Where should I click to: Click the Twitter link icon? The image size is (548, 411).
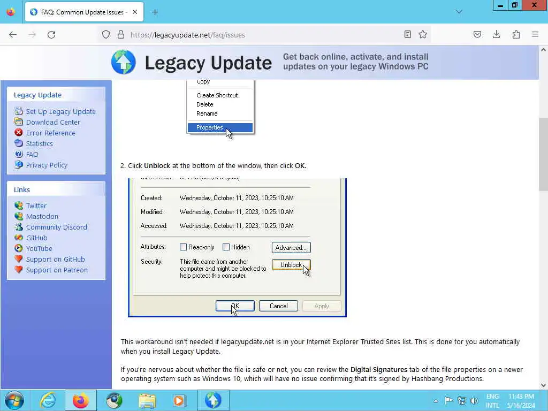(x=19, y=205)
